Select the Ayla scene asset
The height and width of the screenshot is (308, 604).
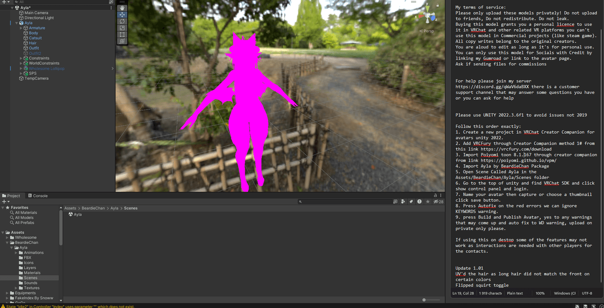tap(75, 214)
